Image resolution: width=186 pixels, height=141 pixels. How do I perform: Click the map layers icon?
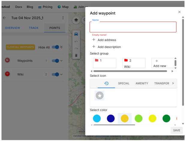76,20
